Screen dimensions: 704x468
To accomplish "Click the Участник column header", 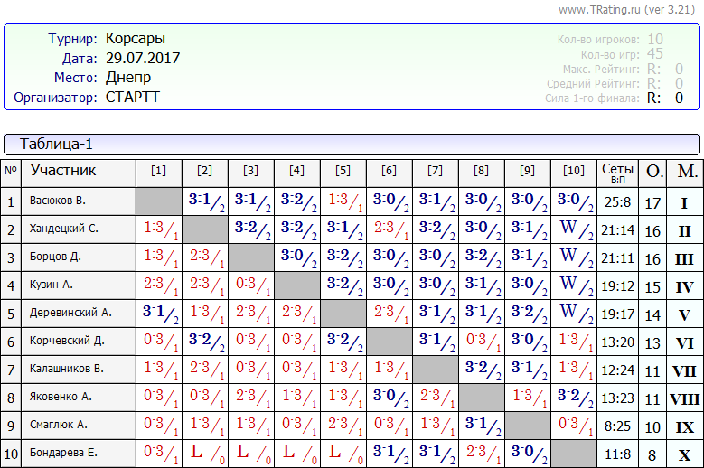I will pyautogui.click(x=63, y=171).
